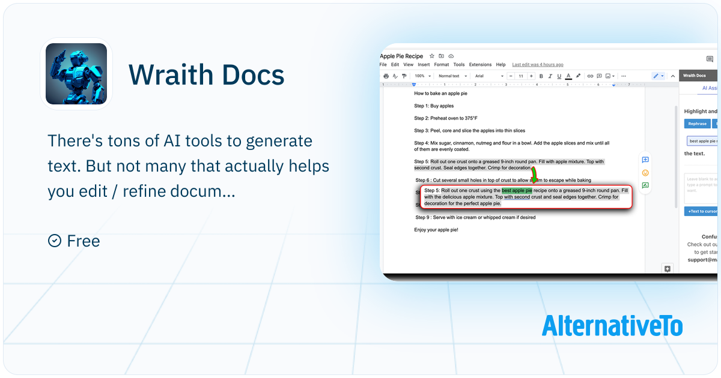
Task: Click the 'How to bake an apple pie' heading
Action: click(x=440, y=94)
